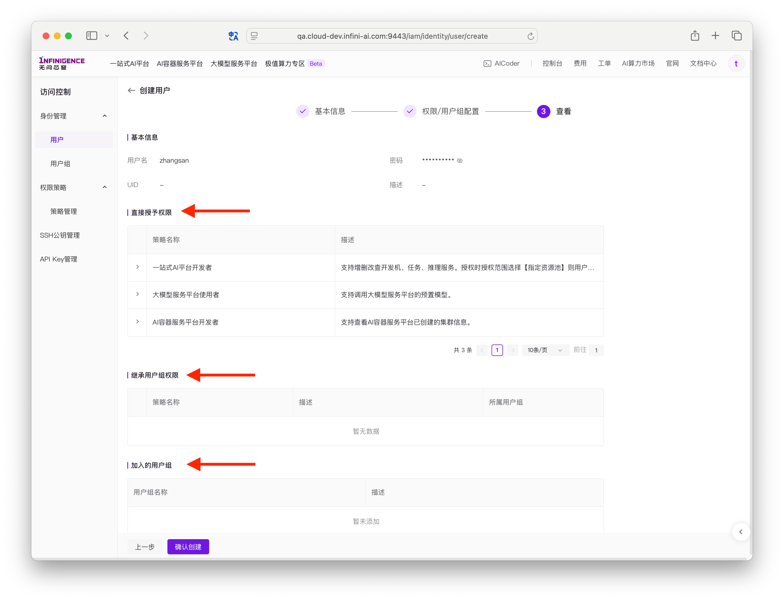Click the user avatar t

tap(736, 63)
